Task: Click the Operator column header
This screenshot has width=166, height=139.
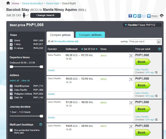Action: [52, 49]
